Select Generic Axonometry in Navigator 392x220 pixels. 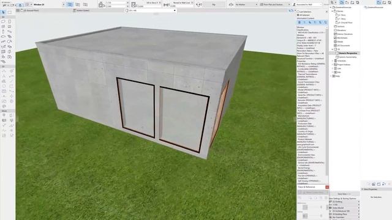tap(346, 57)
